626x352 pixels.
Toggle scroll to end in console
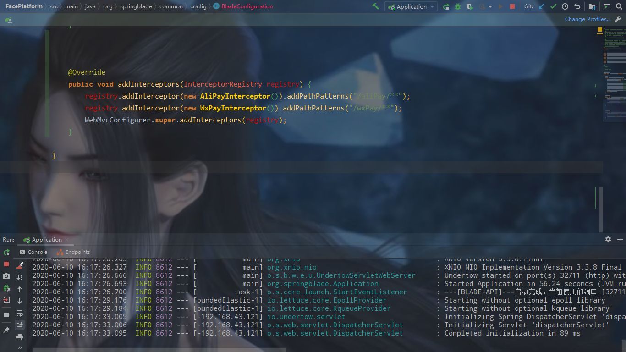[20, 325]
